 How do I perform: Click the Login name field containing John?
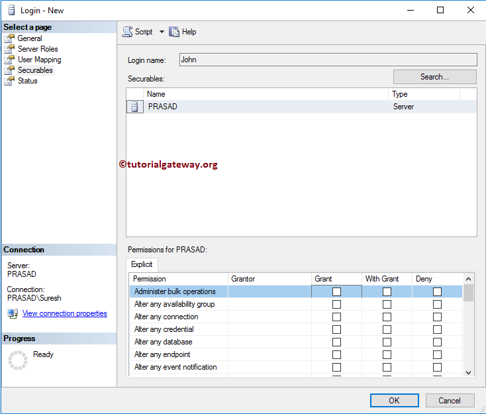tap(328, 60)
